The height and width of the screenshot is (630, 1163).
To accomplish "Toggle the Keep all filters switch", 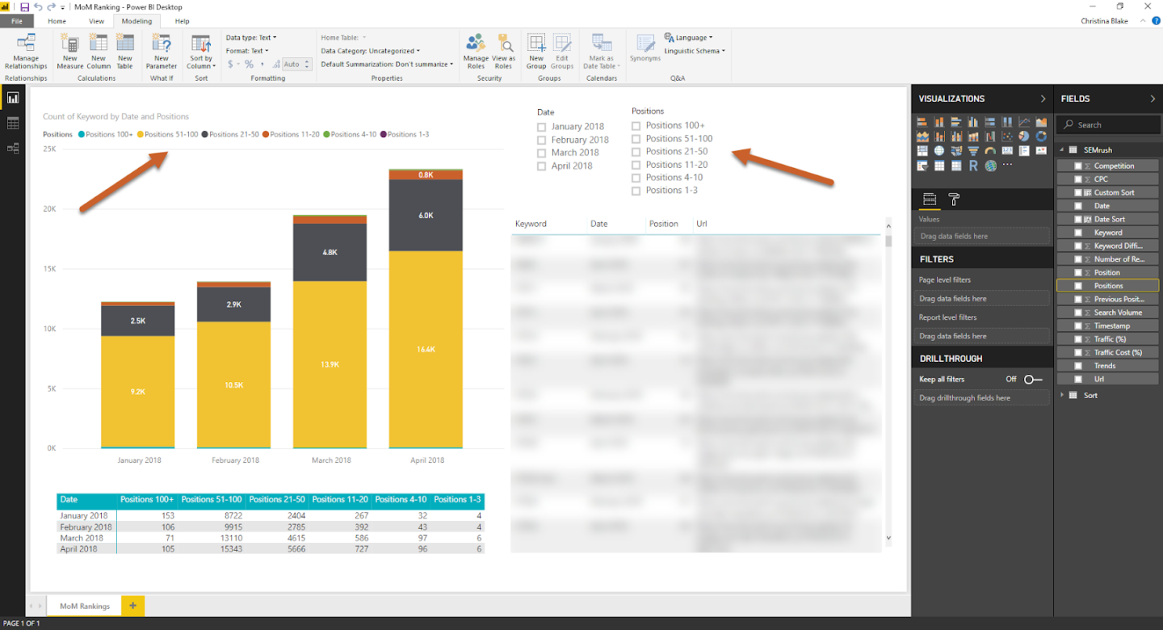I will tap(1032, 380).
